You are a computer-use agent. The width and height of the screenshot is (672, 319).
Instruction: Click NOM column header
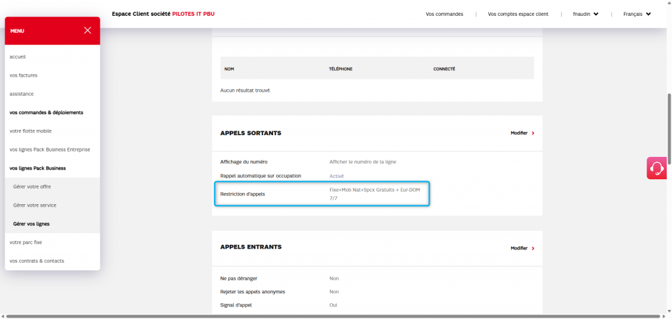click(229, 69)
